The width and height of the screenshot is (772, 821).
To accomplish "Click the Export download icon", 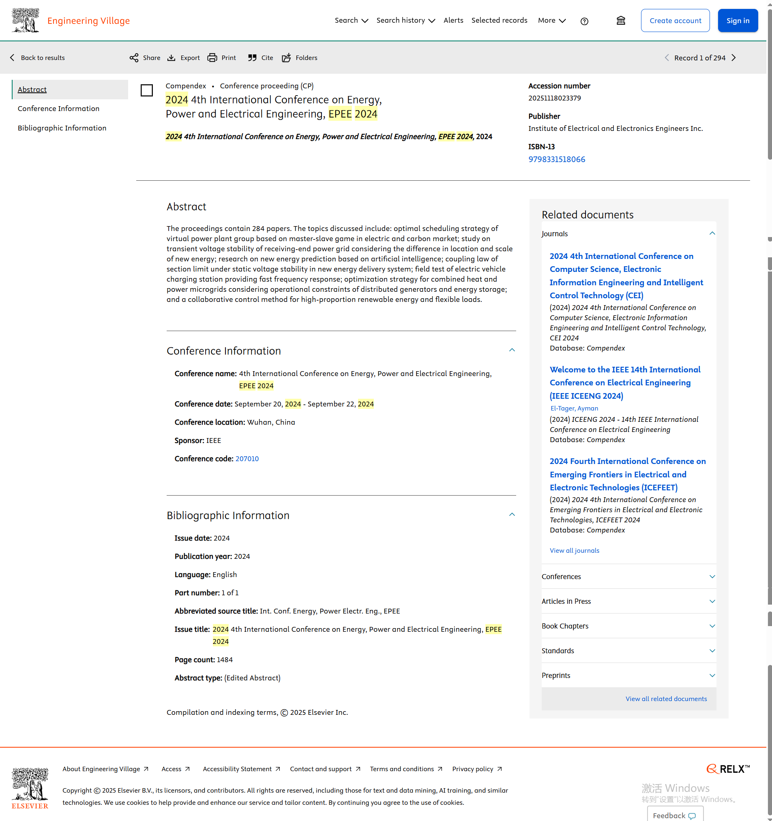I will 171,58.
